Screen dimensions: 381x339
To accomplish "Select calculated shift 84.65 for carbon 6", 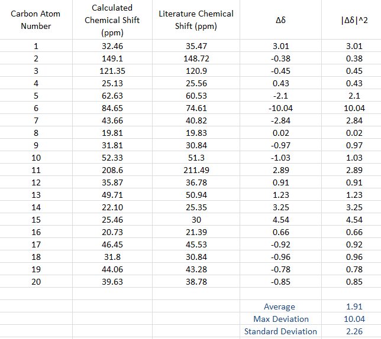I will click(112, 107).
